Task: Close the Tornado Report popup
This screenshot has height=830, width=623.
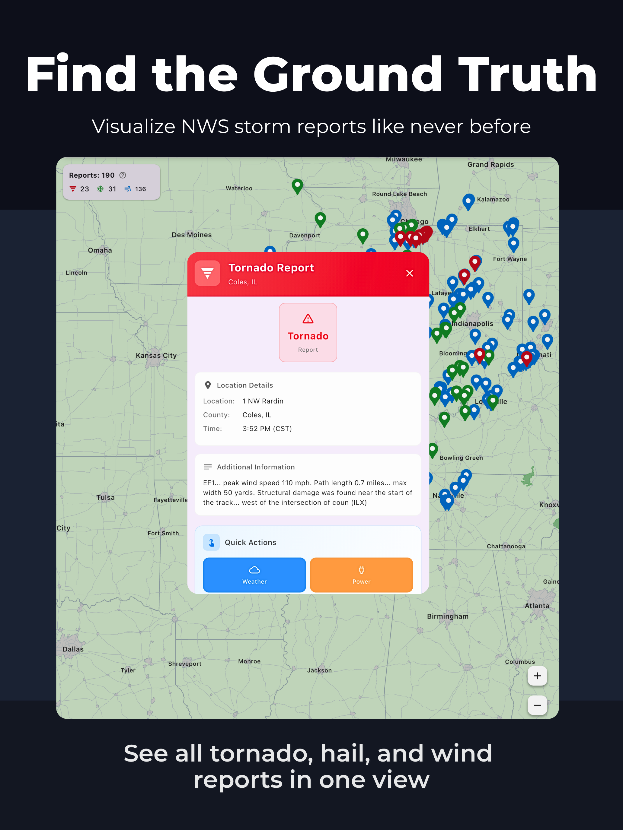Action: tap(409, 273)
